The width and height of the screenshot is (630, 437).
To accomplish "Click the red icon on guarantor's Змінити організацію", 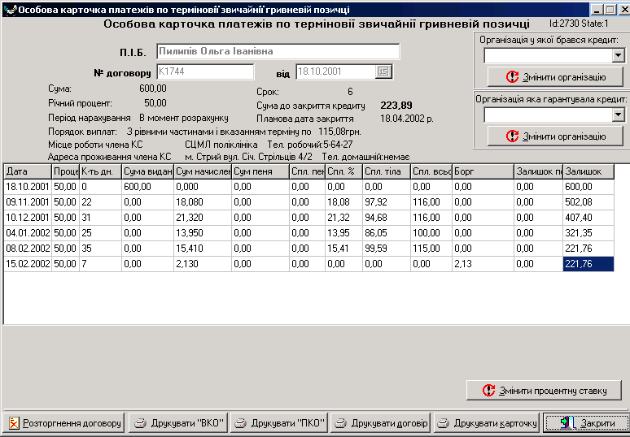I will coord(512,136).
